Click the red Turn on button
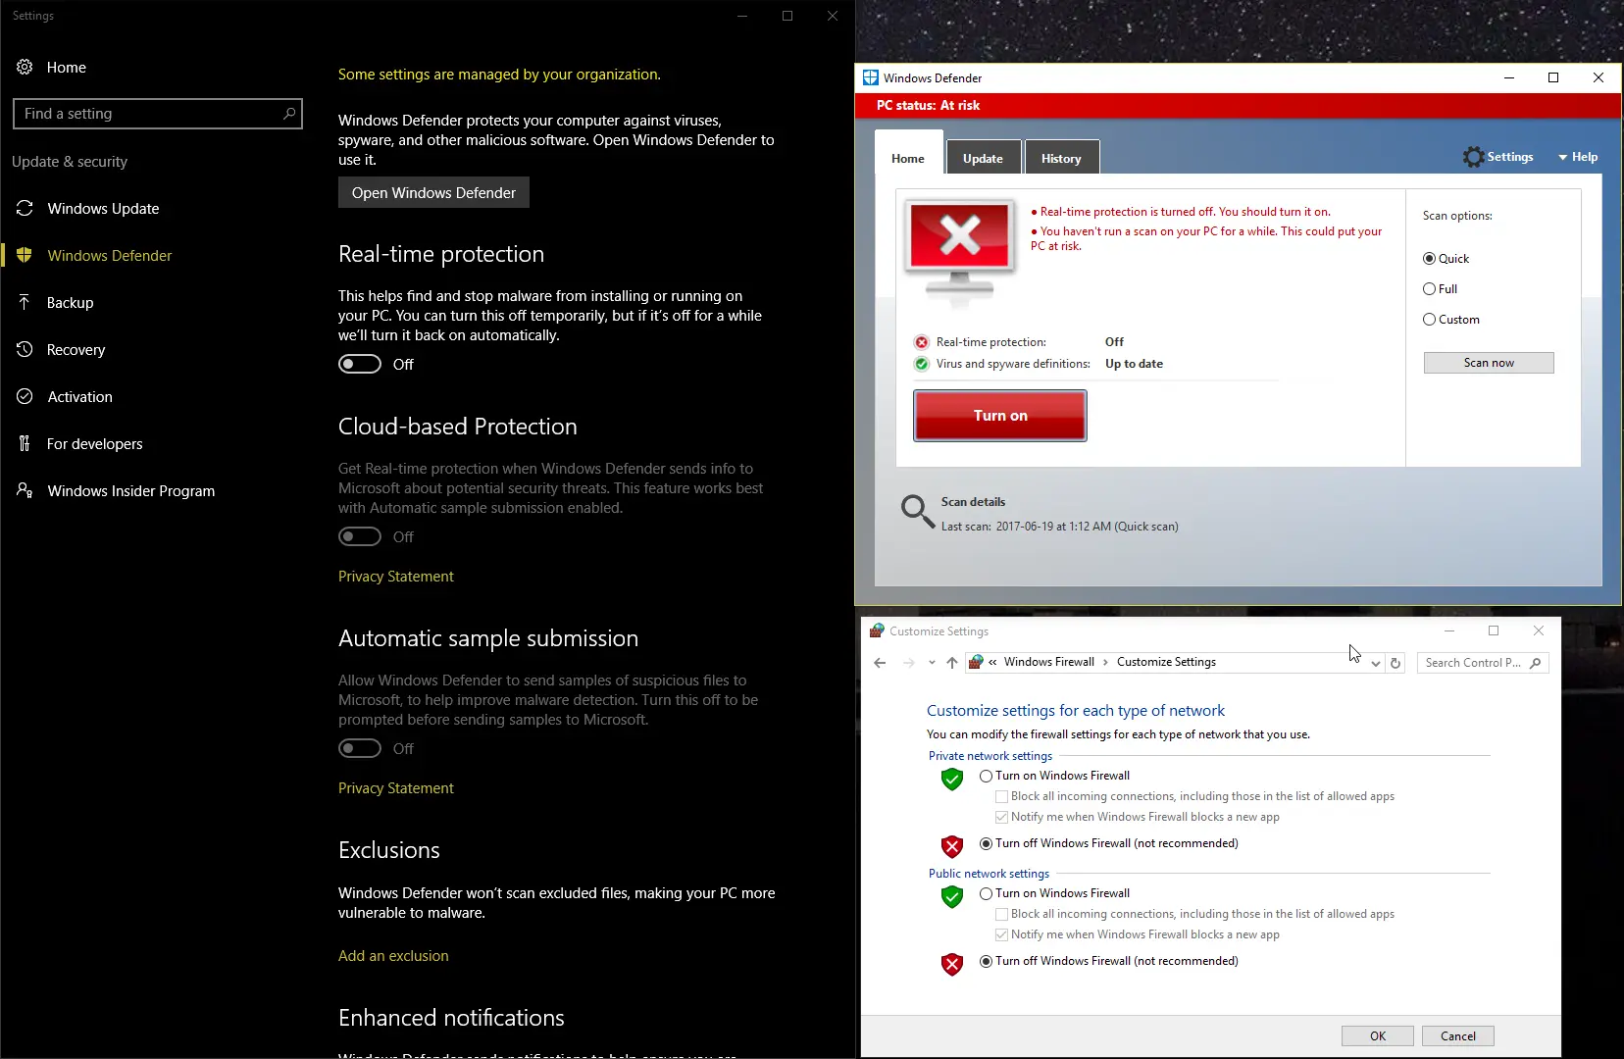Viewport: 1624px width, 1059px height. point(1000,416)
